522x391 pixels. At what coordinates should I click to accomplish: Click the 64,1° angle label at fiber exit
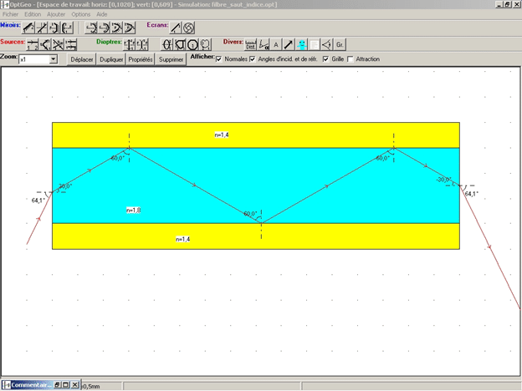click(472, 194)
